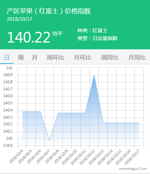The image size is (150, 174).
Task: Click the 持平 status label
Action: click(57, 34)
